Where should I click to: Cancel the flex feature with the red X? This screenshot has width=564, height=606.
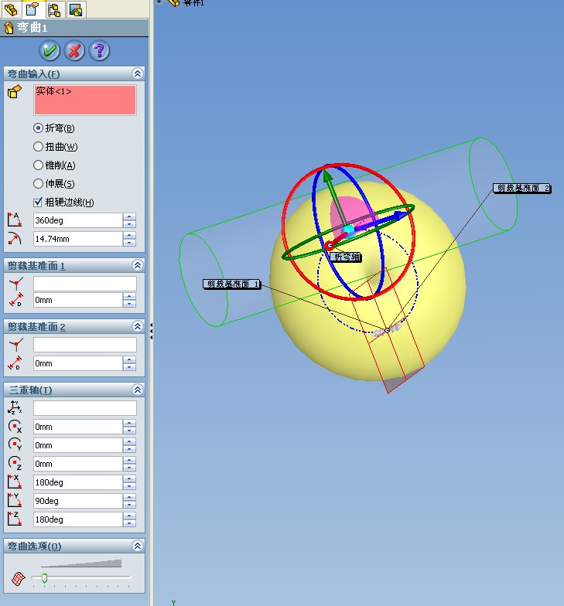coord(74,51)
